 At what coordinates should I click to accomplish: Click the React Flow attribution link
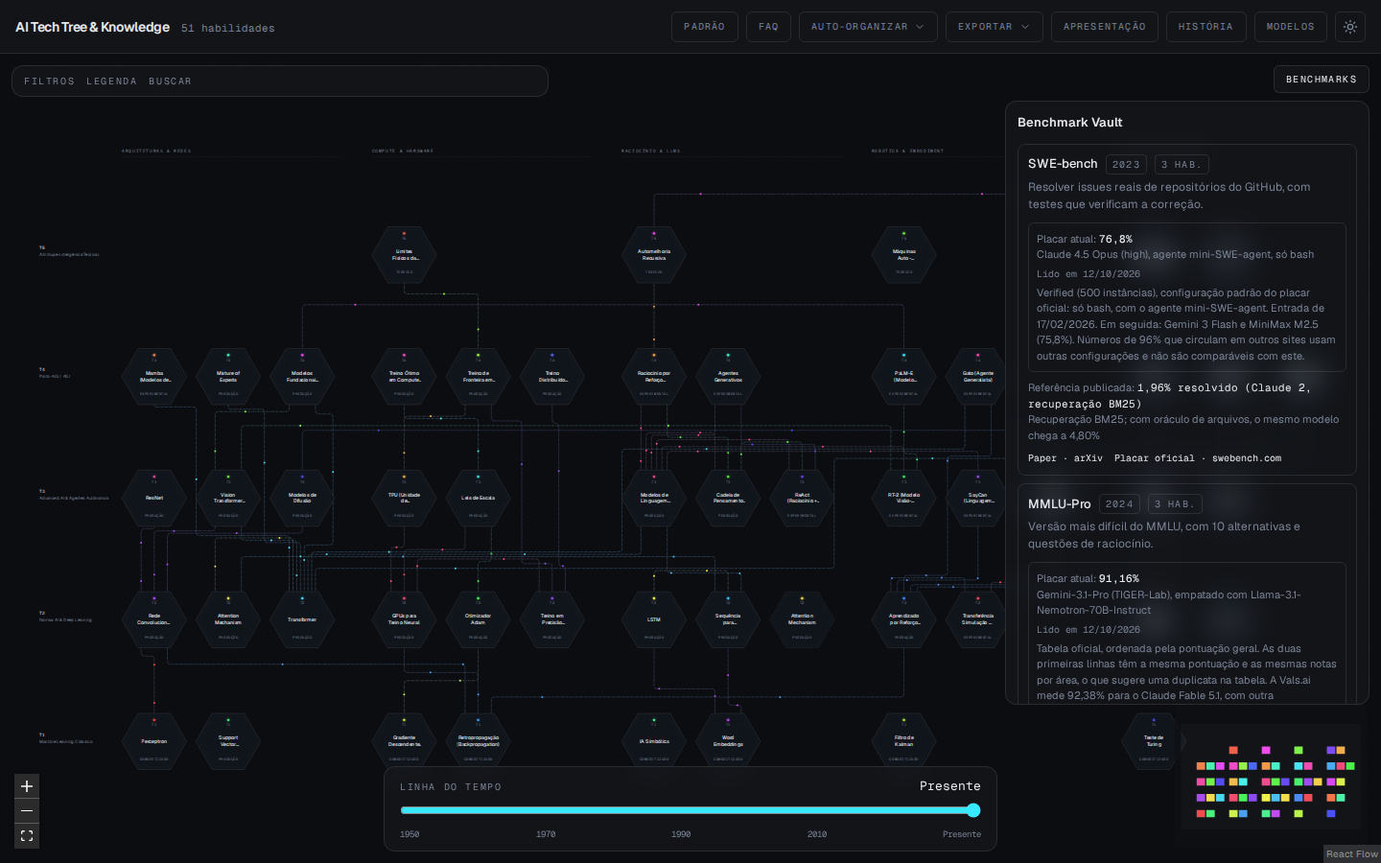point(1352,854)
